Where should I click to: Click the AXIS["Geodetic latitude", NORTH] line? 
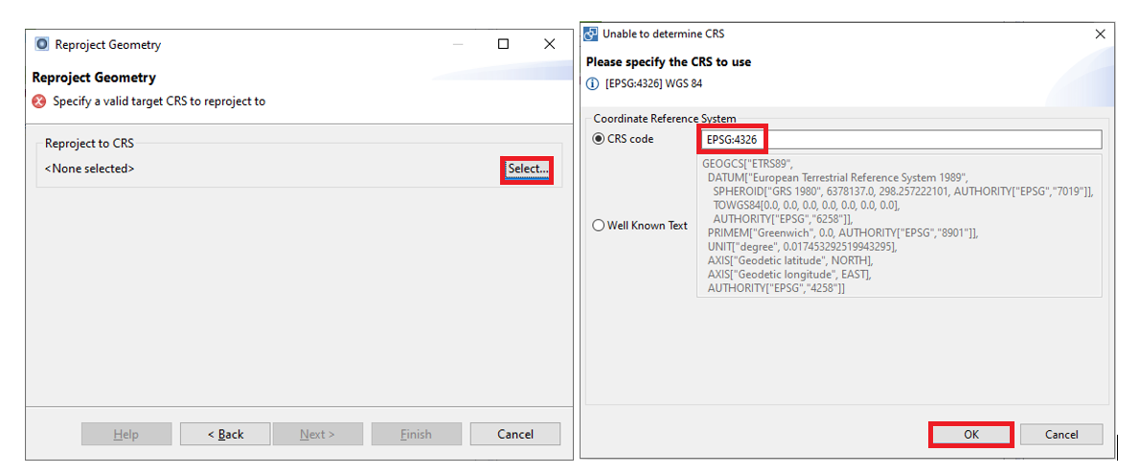[x=790, y=260]
